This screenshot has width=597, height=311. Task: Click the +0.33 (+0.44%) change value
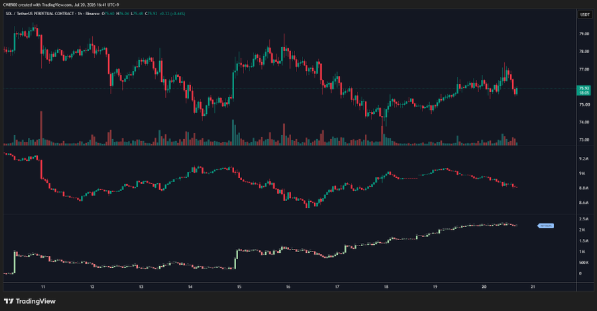[x=172, y=14]
